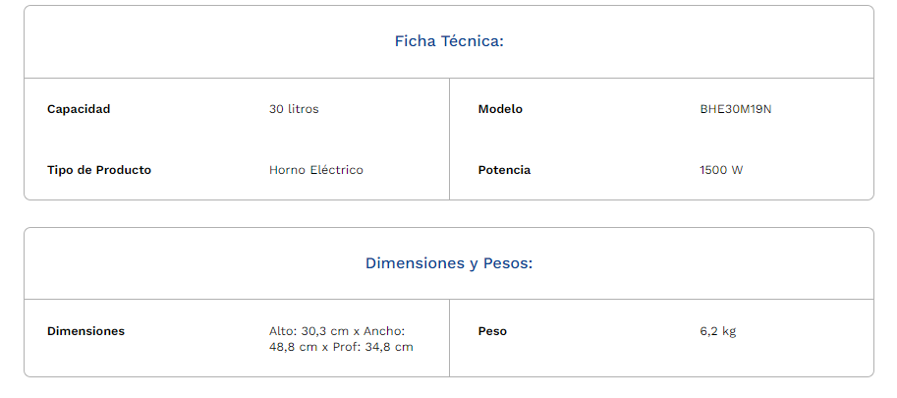The height and width of the screenshot is (398, 897).
Task: Click the "Dimensiones y Pesos:" section heading
Action: coord(449,263)
